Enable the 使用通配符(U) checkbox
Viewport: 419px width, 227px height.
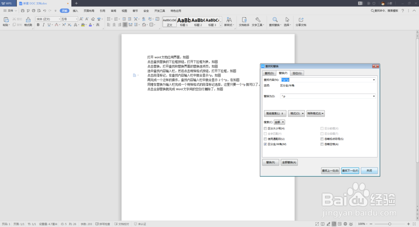pyautogui.click(x=265, y=139)
